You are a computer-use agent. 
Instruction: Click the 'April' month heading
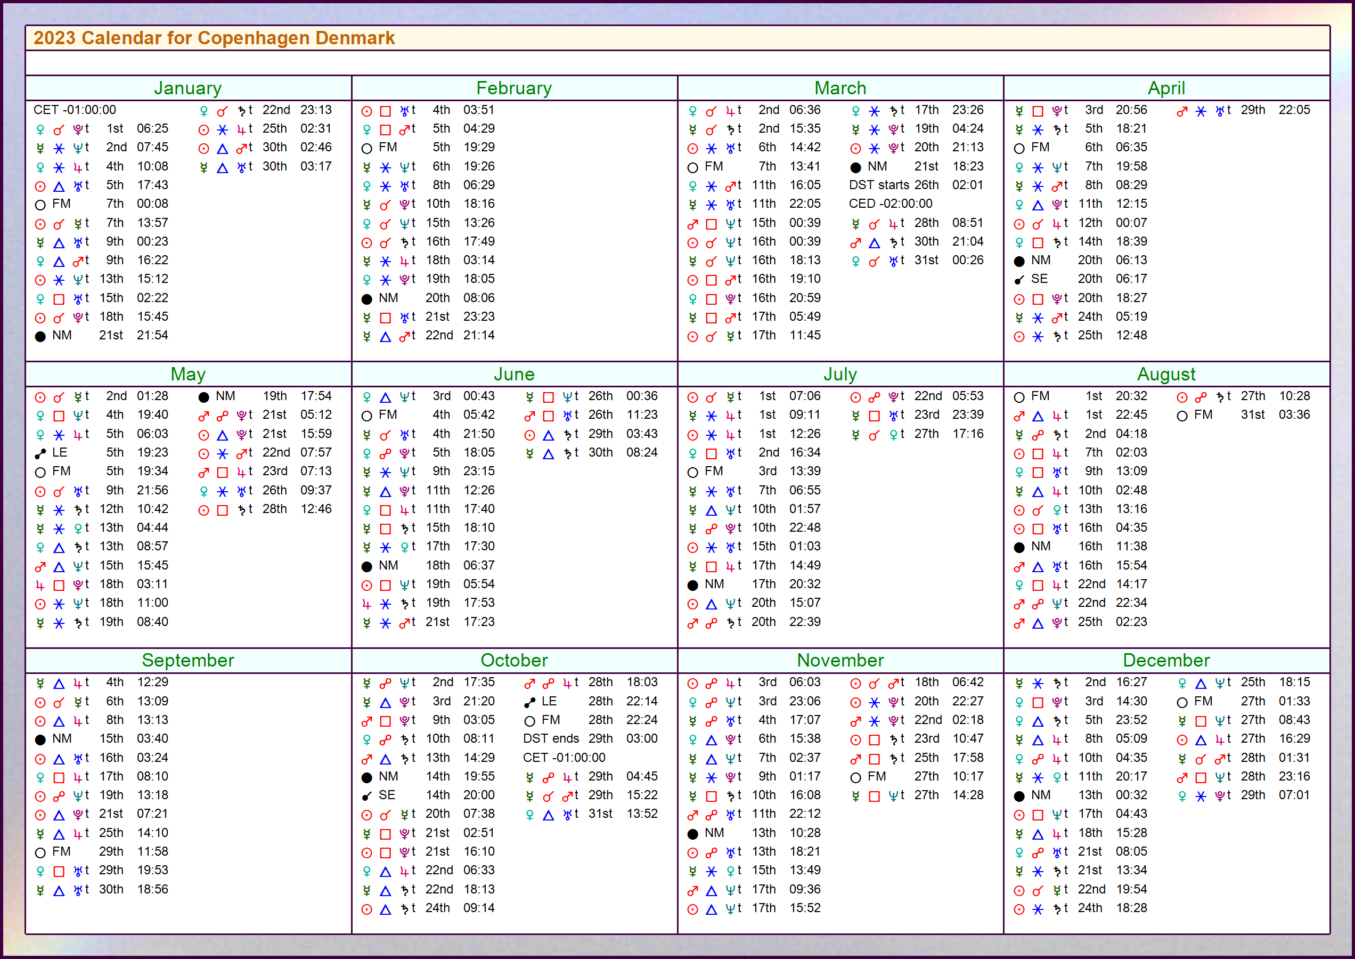(x=1166, y=88)
